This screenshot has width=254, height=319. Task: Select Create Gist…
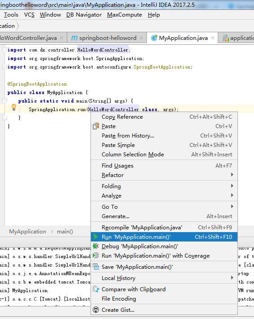[x=164, y=310]
